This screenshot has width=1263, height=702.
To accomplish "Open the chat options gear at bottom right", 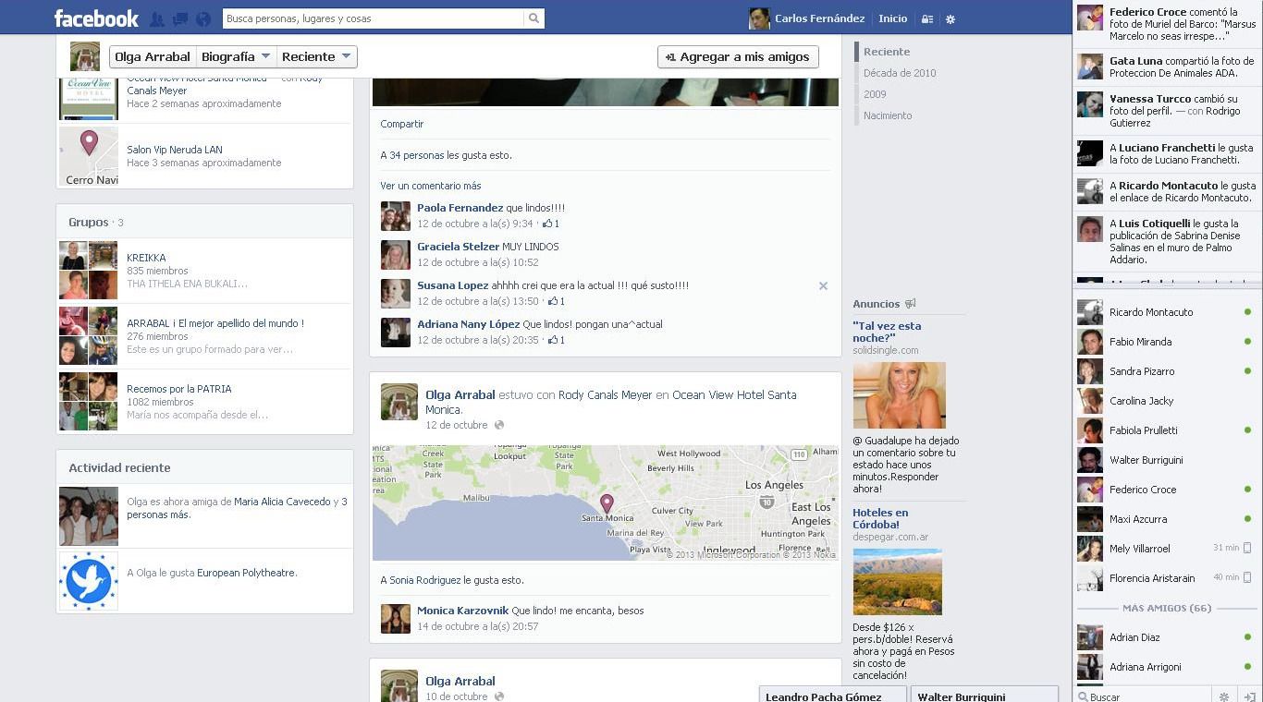I will [1223, 696].
